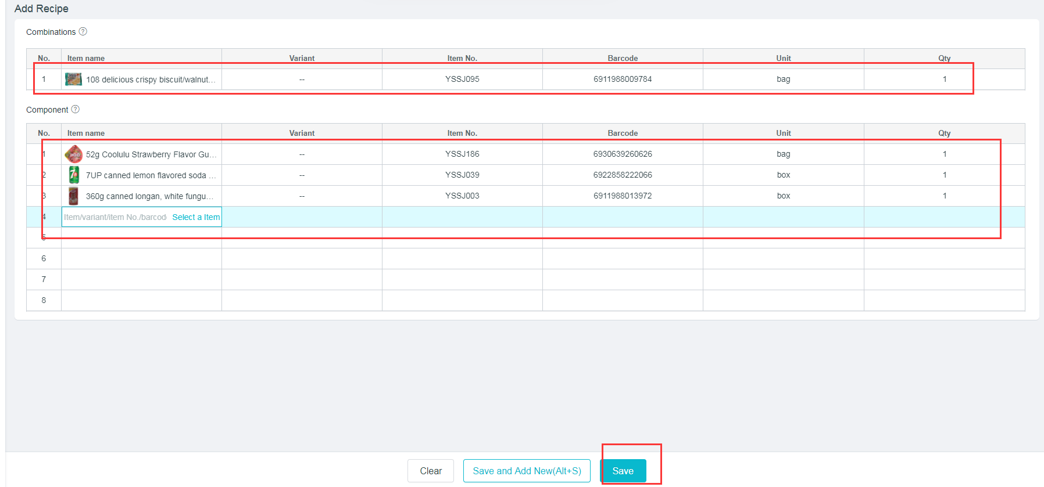
Task: Click Unit cell of canned longan row
Action: 783,196
